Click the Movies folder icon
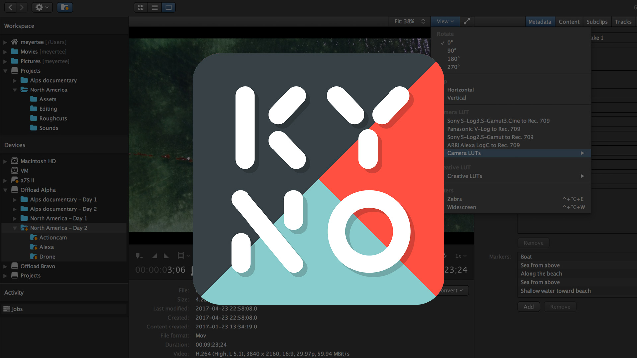Image resolution: width=637 pixels, height=358 pixels. (x=14, y=52)
